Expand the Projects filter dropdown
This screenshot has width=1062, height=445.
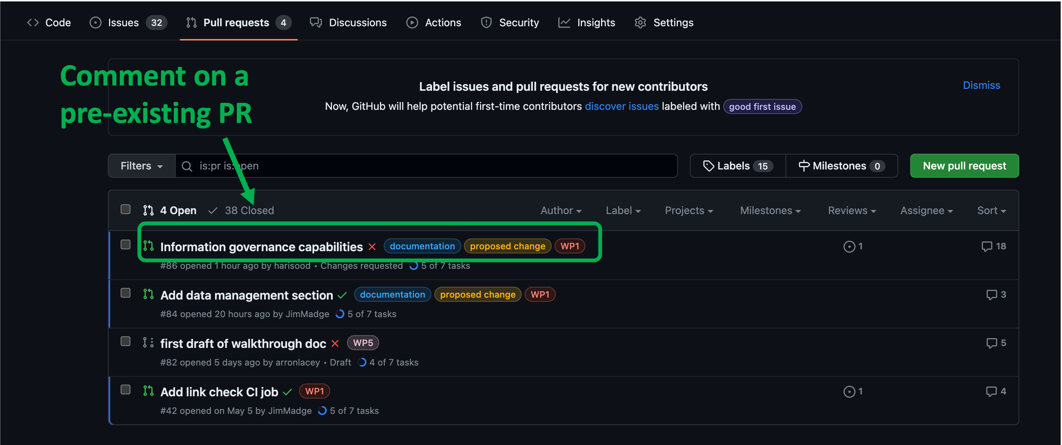coord(688,211)
